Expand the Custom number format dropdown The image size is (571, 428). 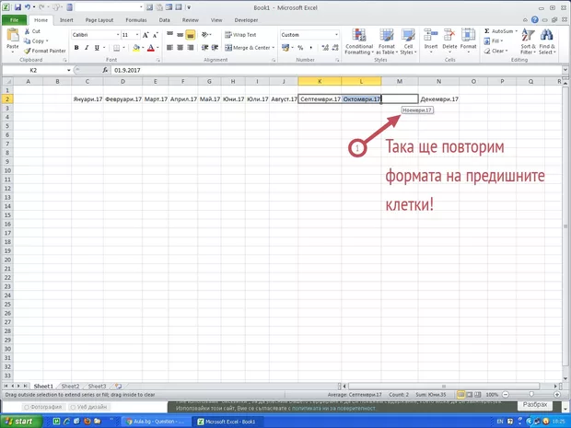[336, 35]
